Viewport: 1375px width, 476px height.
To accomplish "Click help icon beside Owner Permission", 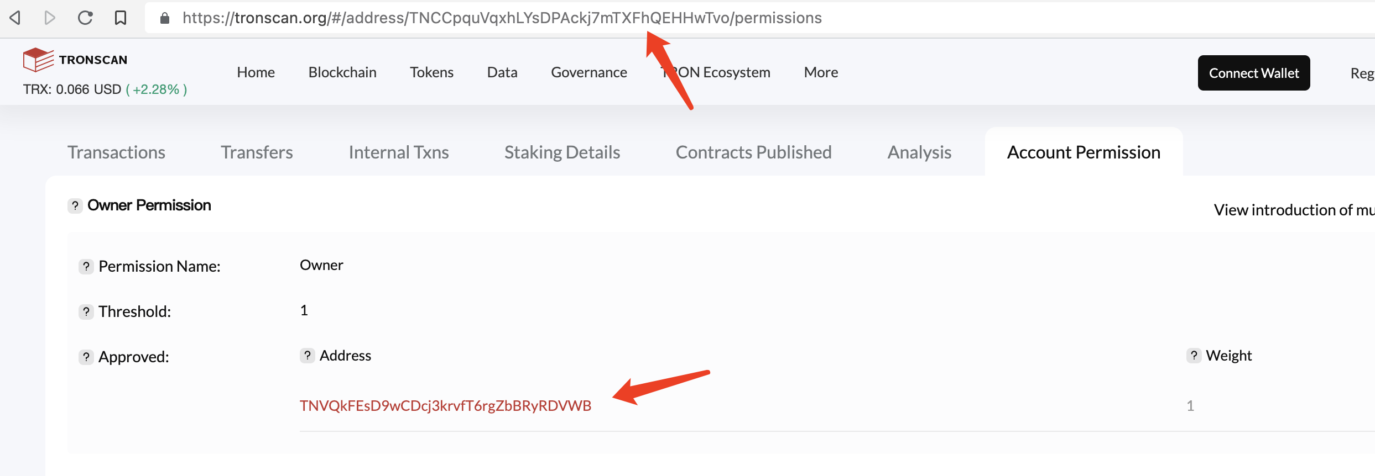I will click(x=75, y=206).
